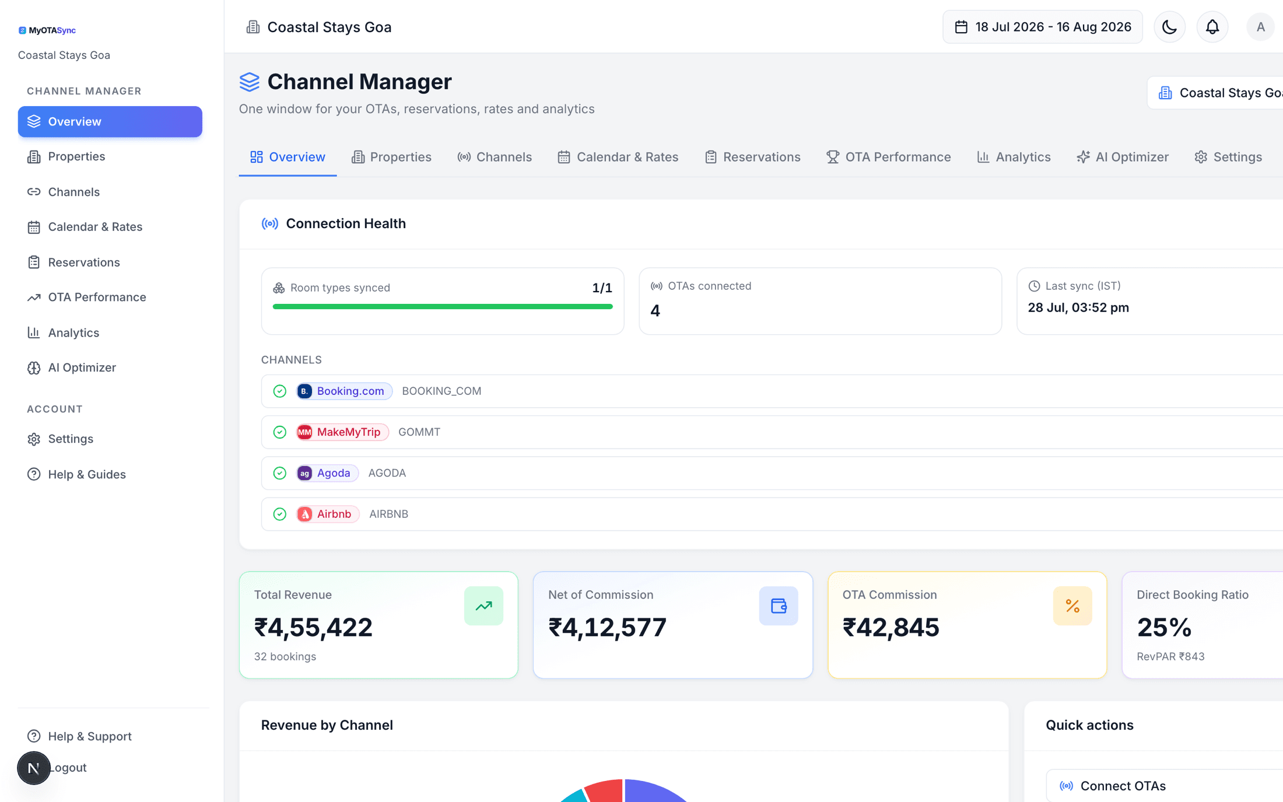The width and height of the screenshot is (1283, 802).
Task: Click the green check icon for MakeMyTrip
Action: tap(280, 432)
